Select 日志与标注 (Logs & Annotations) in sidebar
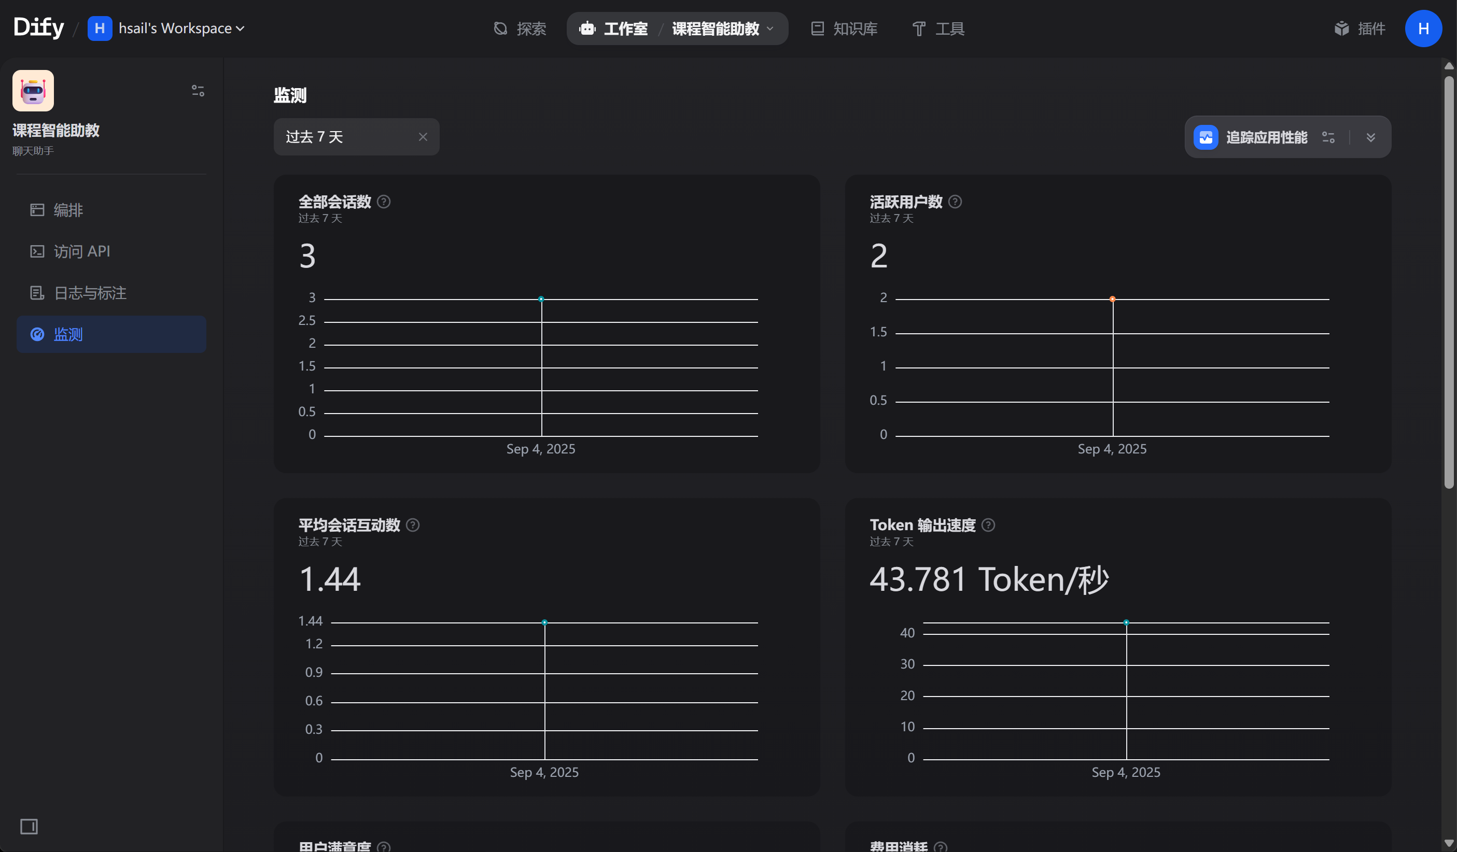Image resolution: width=1457 pixels, height=852 pixels. 111,293
